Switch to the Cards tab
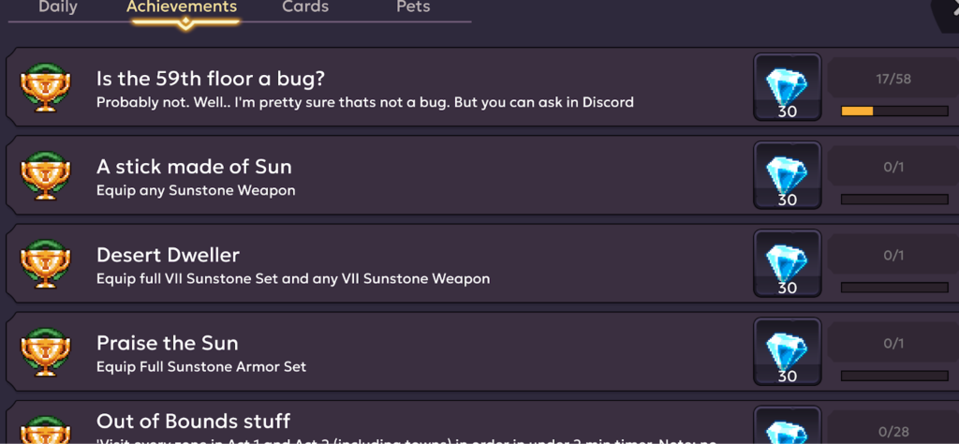This screenshot has height=444, width=959. point(305,7)
